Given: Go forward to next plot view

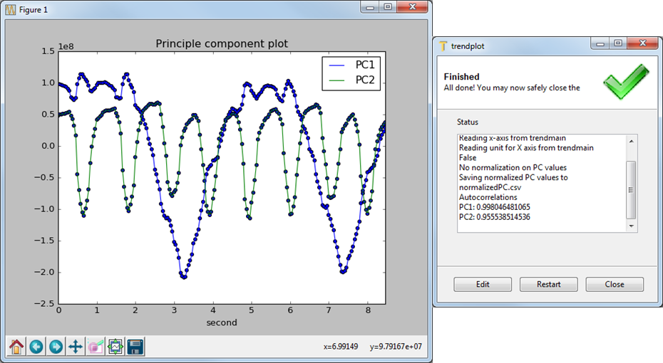Looking at the screenshot, I should (x=56, y=347).
